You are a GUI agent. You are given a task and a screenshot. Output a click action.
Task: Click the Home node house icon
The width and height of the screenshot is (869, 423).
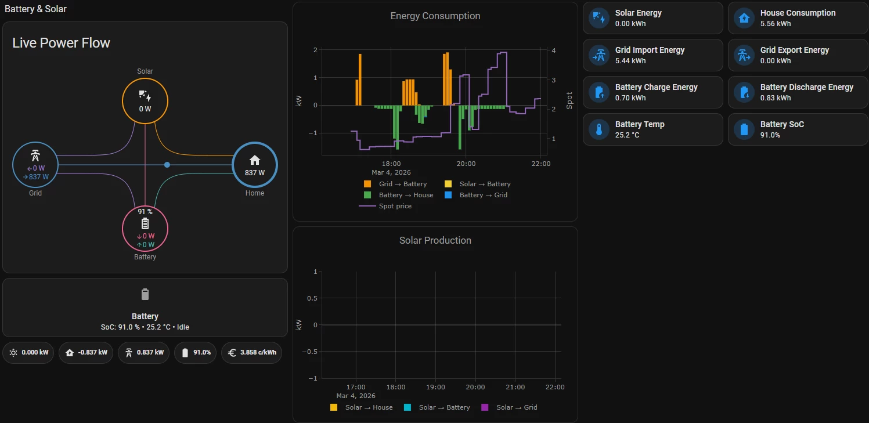click(x=254, y=160)
